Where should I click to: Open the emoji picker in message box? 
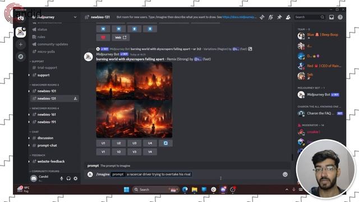pos(285,175)
